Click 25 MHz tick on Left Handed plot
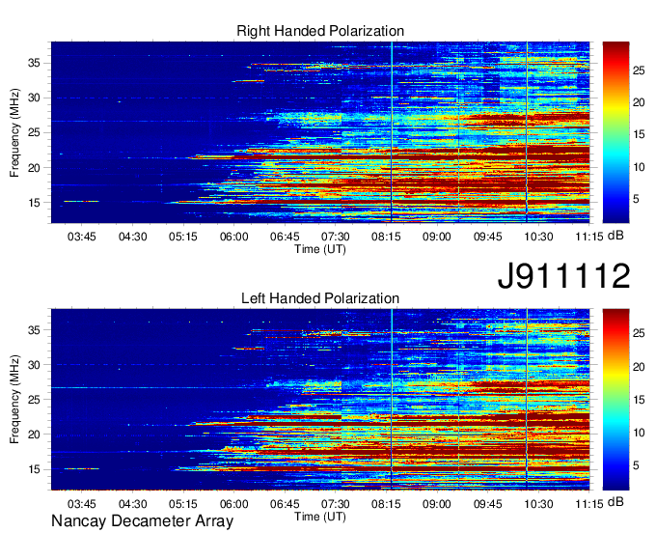The height and width of the screenshot is (533, 656). click(x=35, y=400)
